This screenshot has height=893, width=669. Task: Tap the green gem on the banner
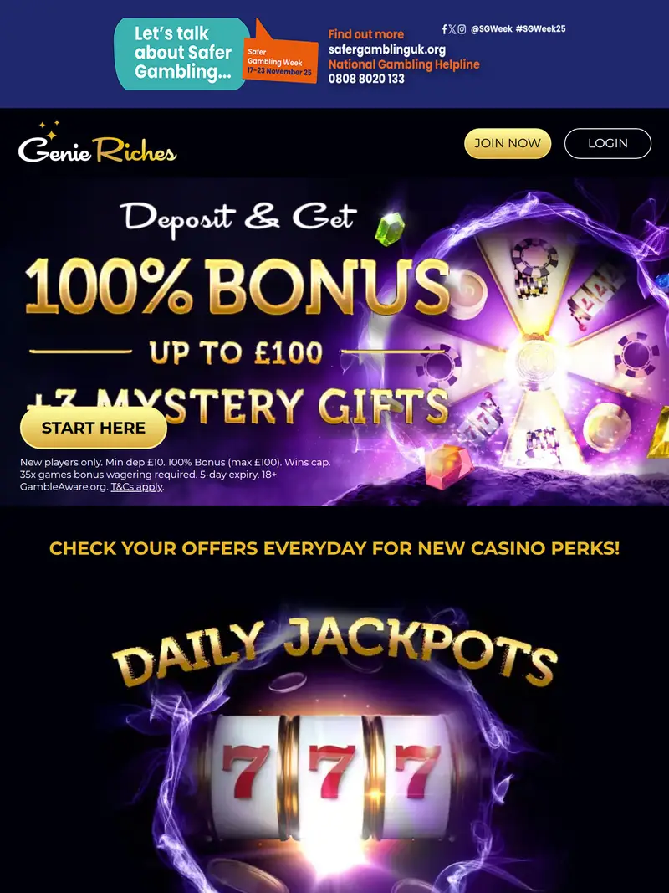click(391, 228)
